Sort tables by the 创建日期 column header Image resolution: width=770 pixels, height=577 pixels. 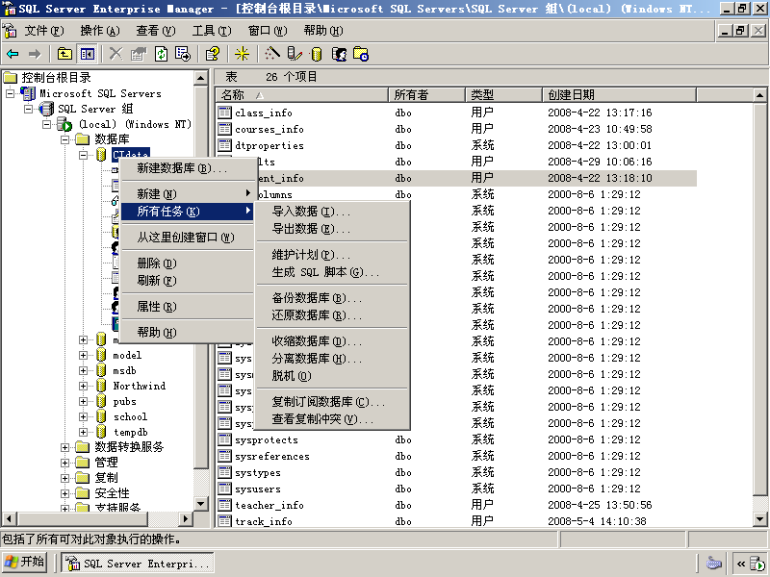tap(619, 94)
